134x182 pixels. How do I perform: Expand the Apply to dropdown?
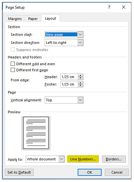click(x=61, y=159)
